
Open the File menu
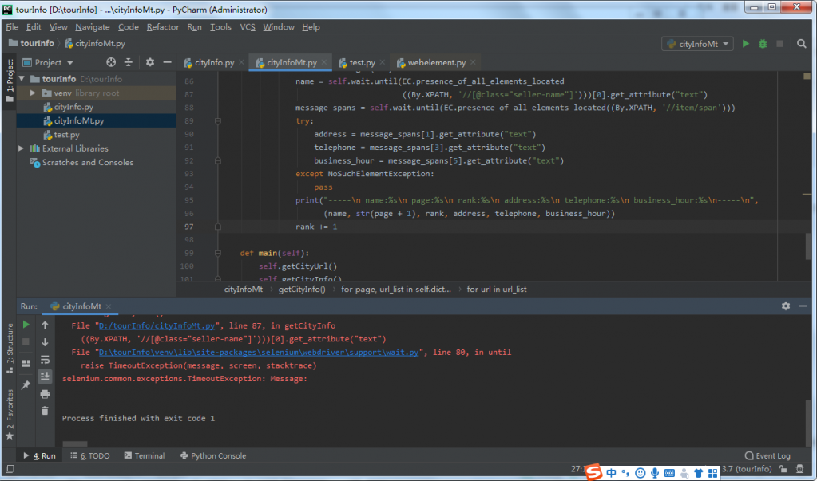click(12, 27)
